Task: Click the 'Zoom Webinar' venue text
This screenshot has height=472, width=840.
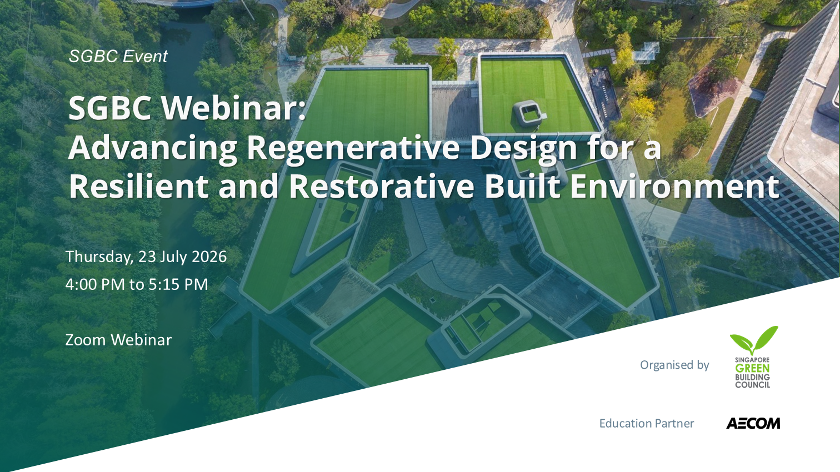Action: pyautogui.click(x=118, y=340)
